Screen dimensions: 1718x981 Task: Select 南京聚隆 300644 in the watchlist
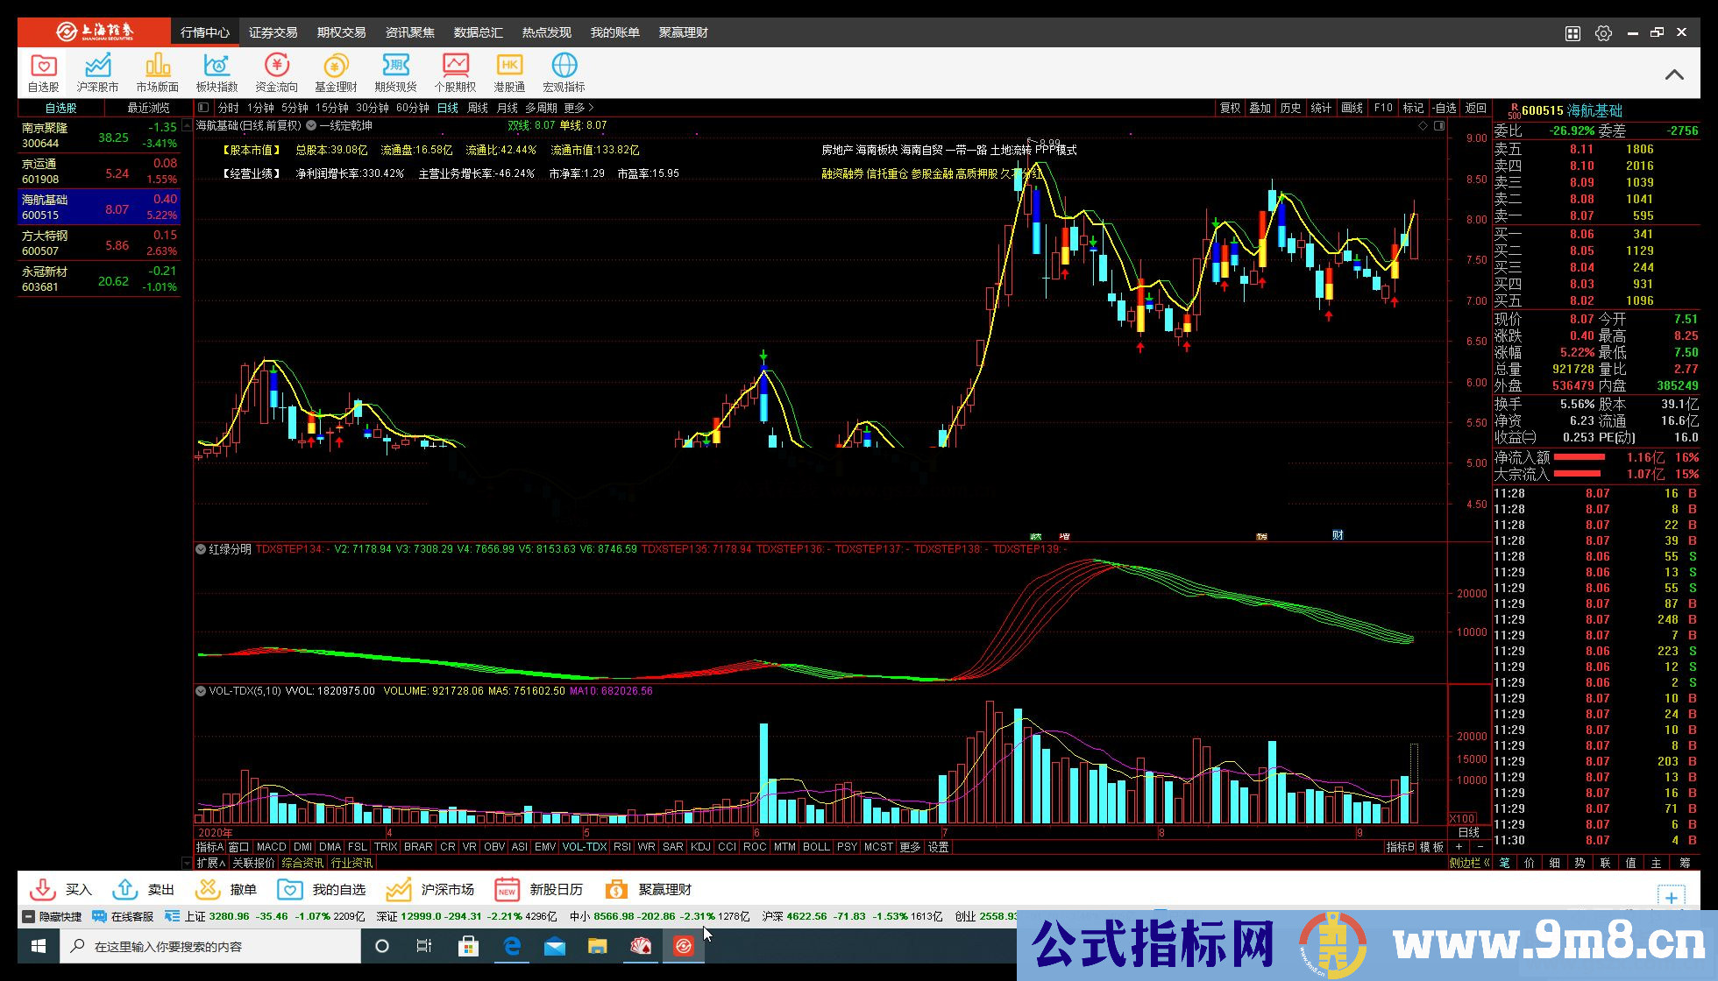click(x=99, y=136)
